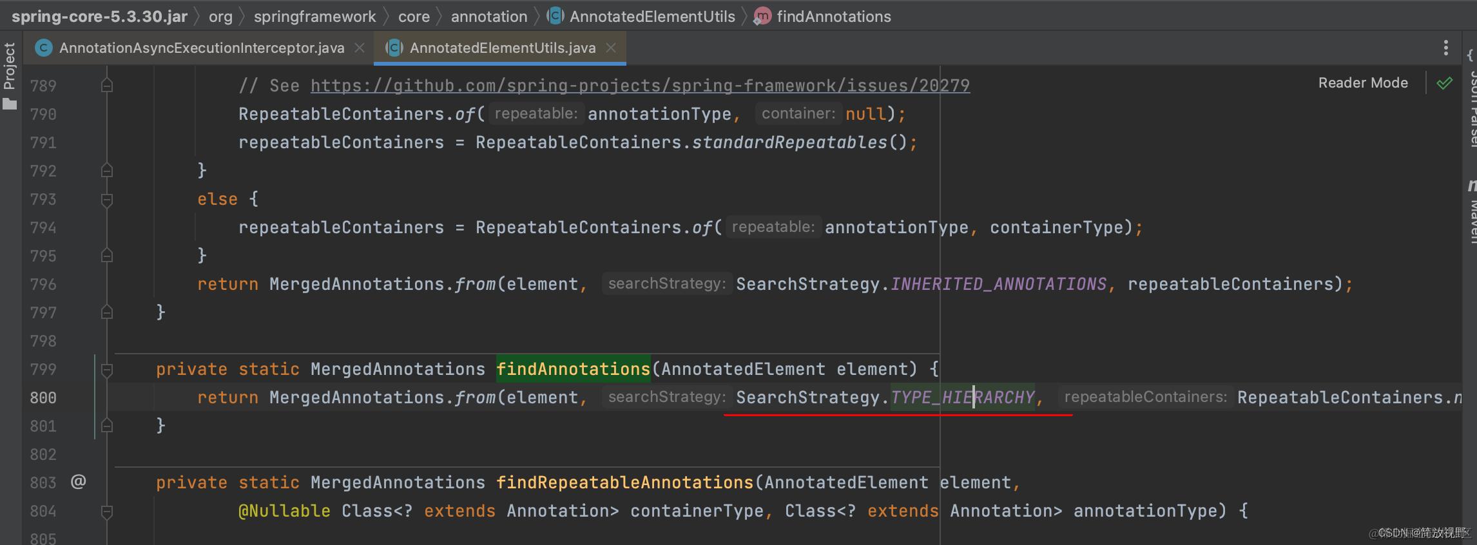Click the highlighted findAnnotations method name
The width and height of the screenshot is (1477, 545).
[573, 369]
